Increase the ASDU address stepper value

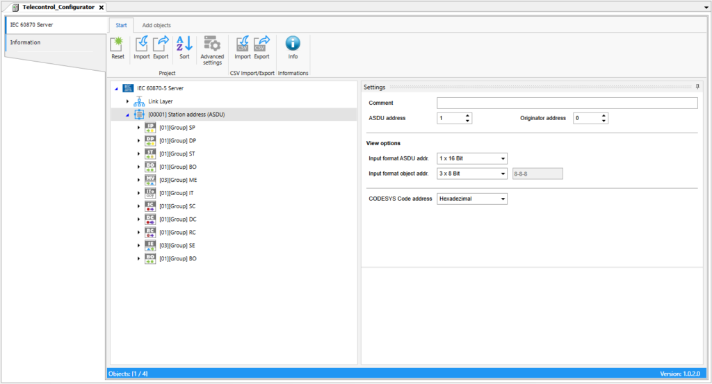(468, 115)
